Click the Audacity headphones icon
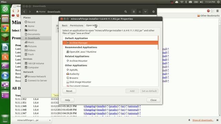 68,74
